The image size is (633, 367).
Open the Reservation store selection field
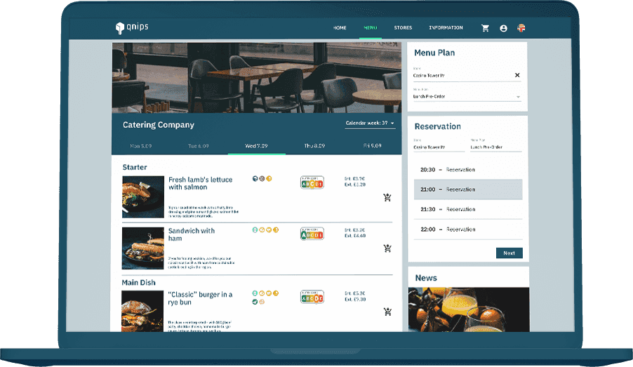click(x=439, y=147)
